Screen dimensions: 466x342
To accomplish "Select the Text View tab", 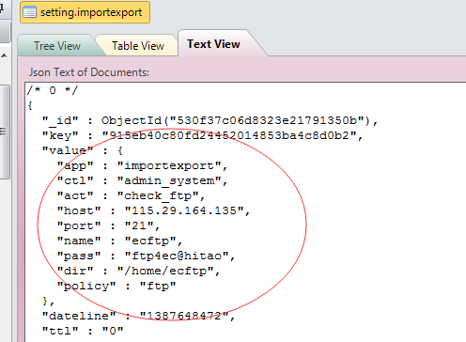I will [213, 44].
